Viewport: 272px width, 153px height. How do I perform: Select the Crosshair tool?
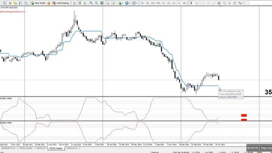click(197, 3)
